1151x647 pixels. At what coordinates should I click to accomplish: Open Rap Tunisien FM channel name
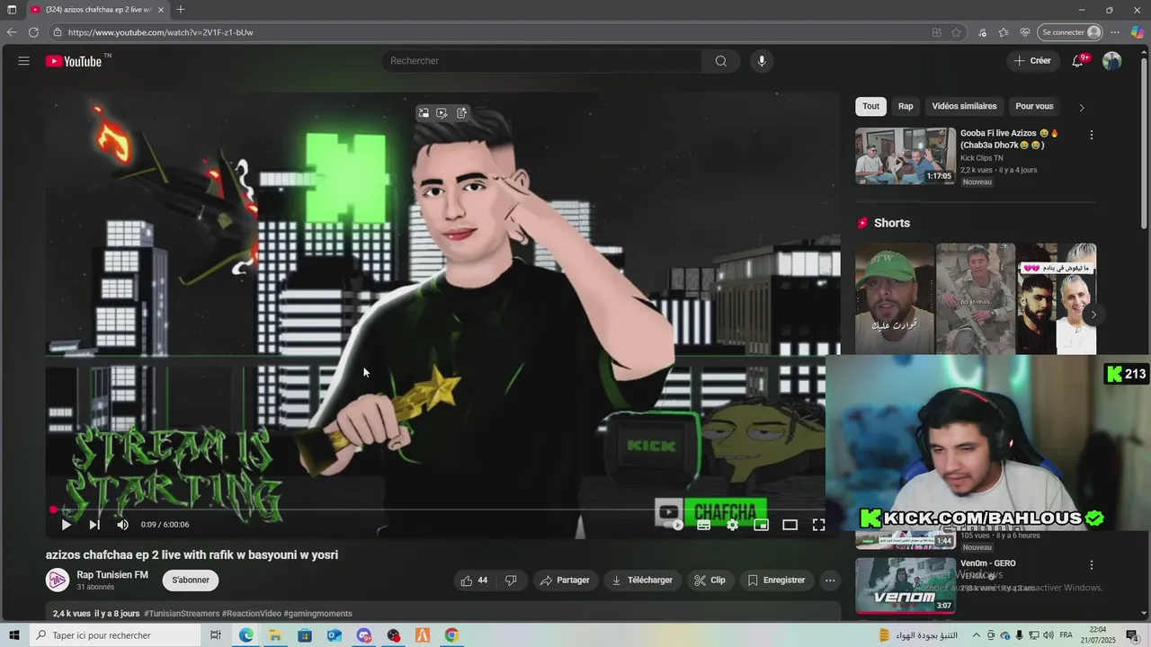[x=112, y=575]
